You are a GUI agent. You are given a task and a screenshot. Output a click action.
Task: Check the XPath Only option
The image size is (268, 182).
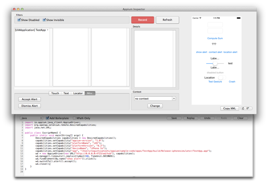(x=74, y=118)
